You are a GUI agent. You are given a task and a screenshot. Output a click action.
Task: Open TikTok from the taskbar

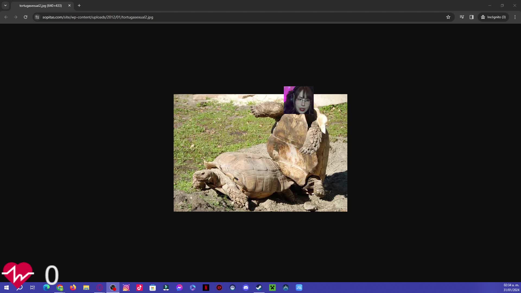139,288
